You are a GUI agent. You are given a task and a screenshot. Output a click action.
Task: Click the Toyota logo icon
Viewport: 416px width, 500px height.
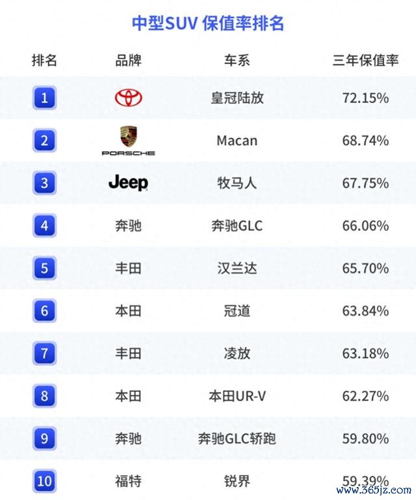tap(128, 98)
